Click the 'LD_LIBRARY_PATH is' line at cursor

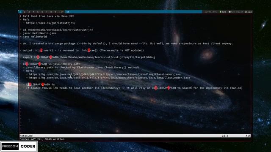pyautogui.click(x=39, y=84)
